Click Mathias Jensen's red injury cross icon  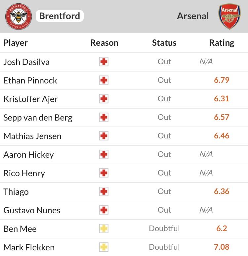(104, 136)
